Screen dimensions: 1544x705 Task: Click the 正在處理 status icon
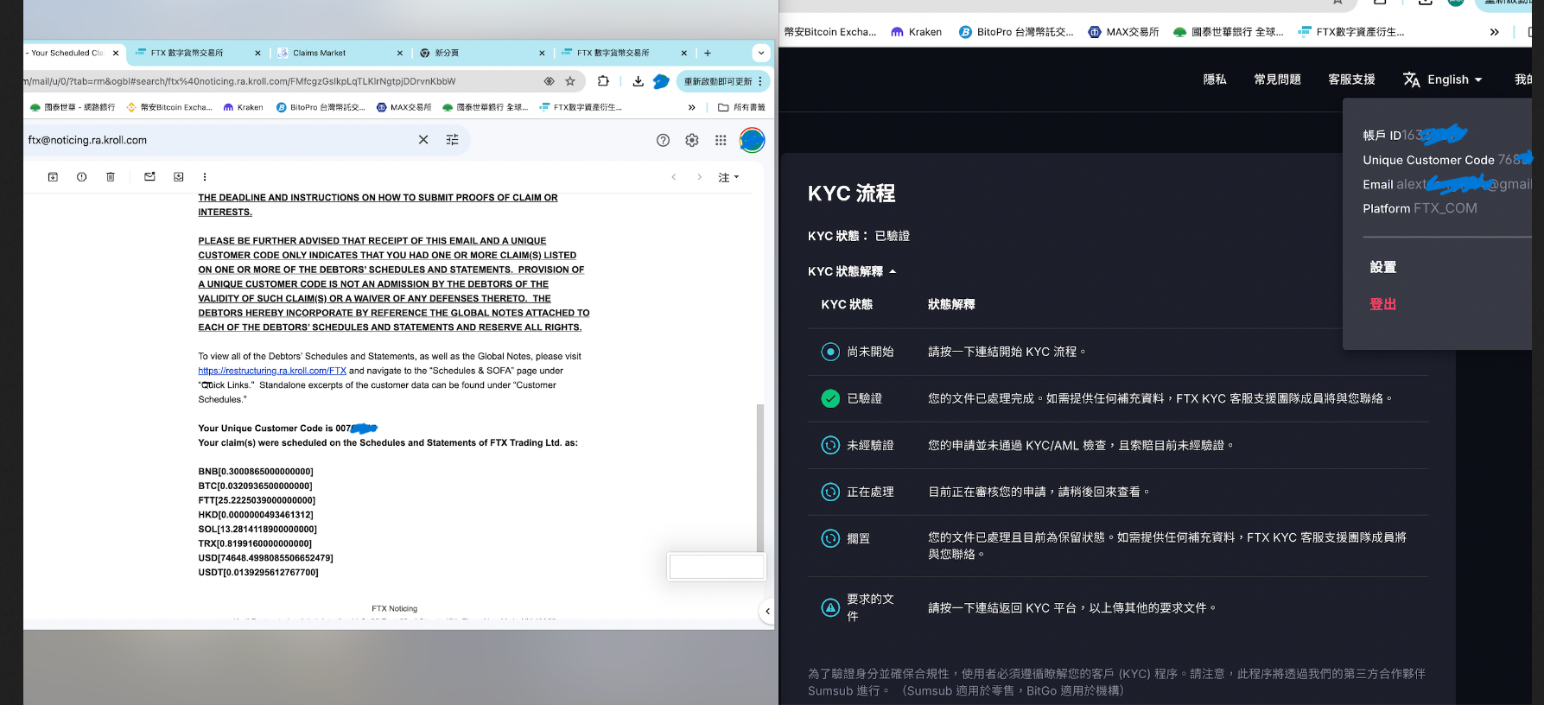pyautogui.click(x=830, y=492)
